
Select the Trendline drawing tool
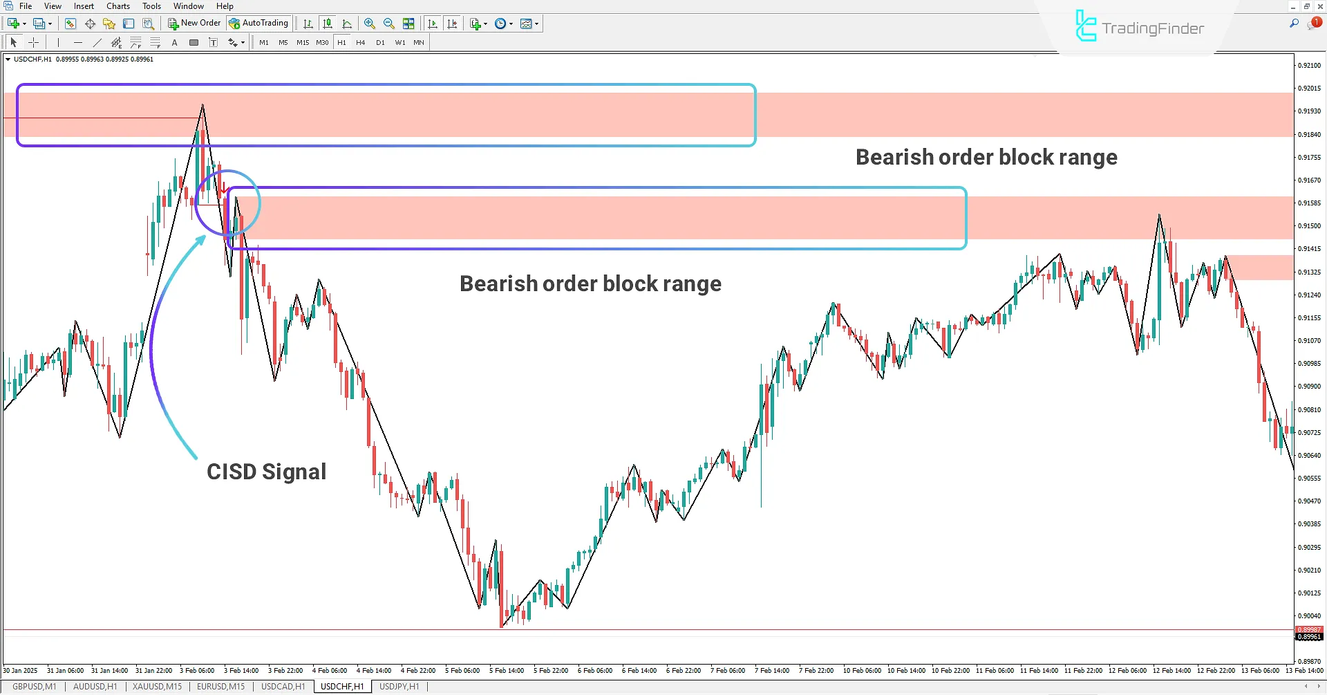click(x=97, y=42)
